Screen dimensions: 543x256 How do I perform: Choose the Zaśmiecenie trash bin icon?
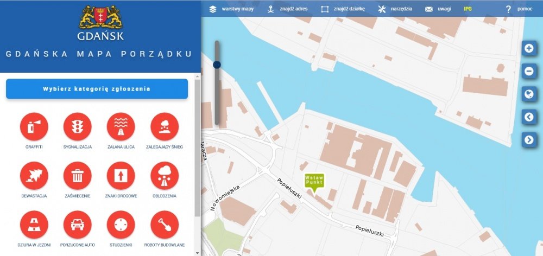77,176
